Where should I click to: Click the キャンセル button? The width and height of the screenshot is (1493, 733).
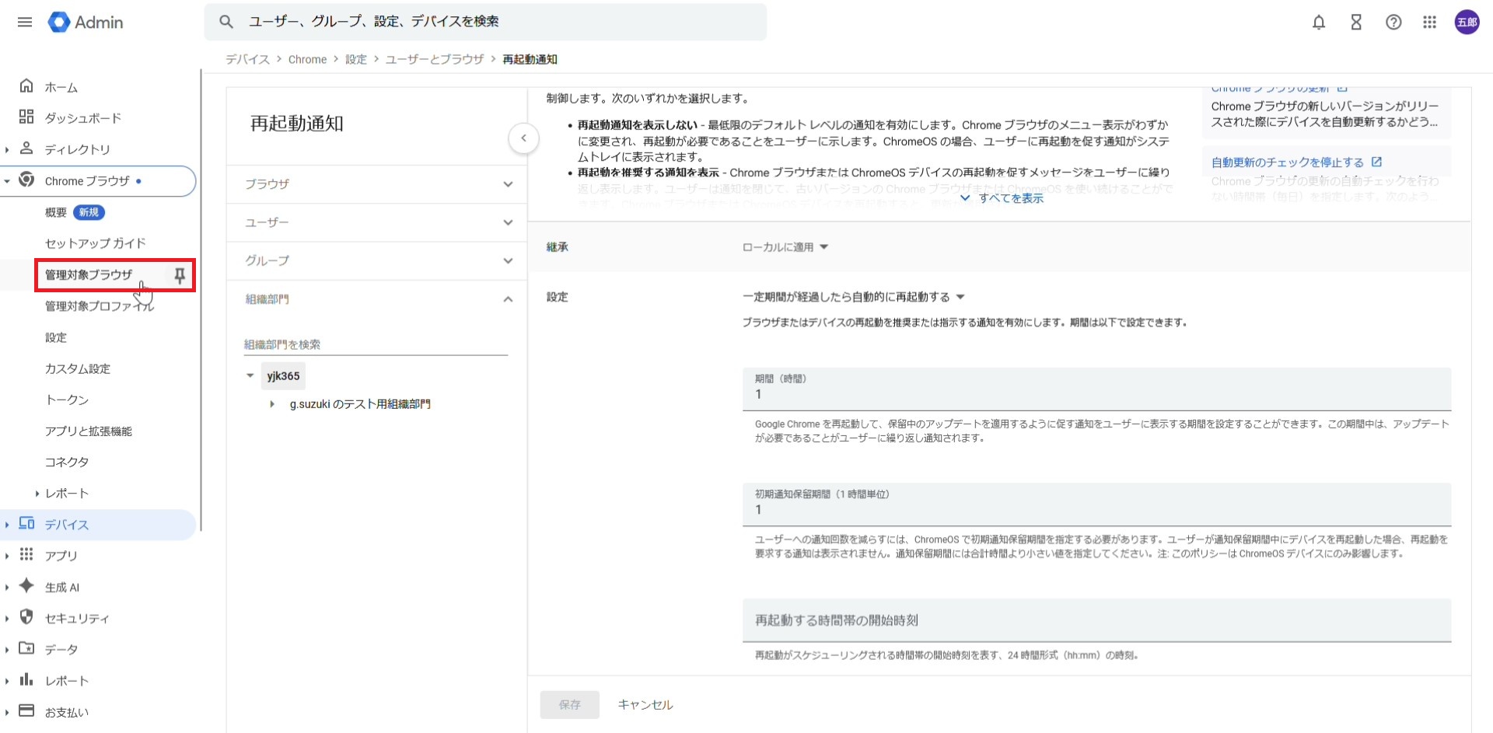coord(645,704)
